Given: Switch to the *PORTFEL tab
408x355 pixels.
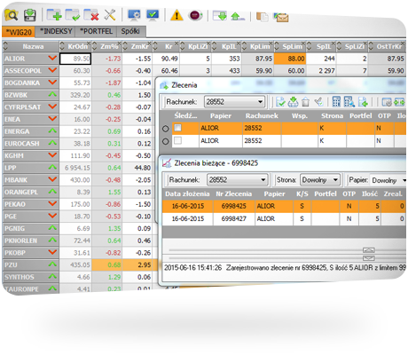Looking at the screenshot, I should (x=96, y=31).
